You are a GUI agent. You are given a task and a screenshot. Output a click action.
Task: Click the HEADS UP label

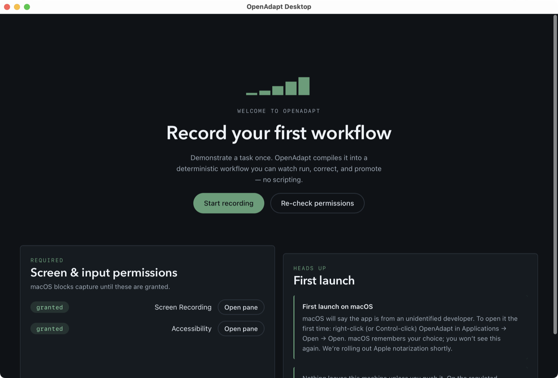click(310, 268)
